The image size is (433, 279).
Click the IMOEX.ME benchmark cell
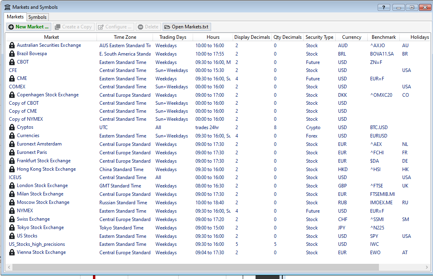pos(381,202)
